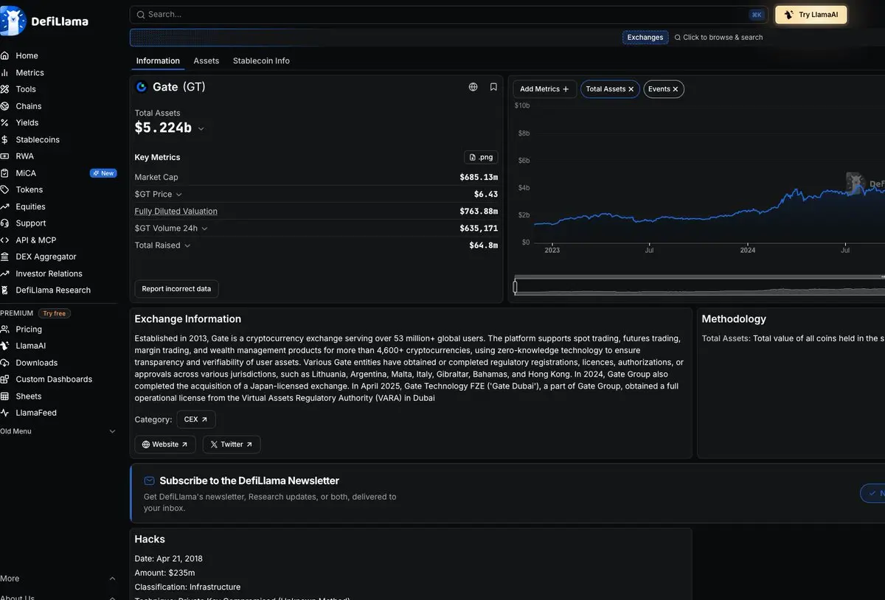Screen dimensions: 885x600
Task: Open the Home sidebar icon
Action: tap(4, 56)
